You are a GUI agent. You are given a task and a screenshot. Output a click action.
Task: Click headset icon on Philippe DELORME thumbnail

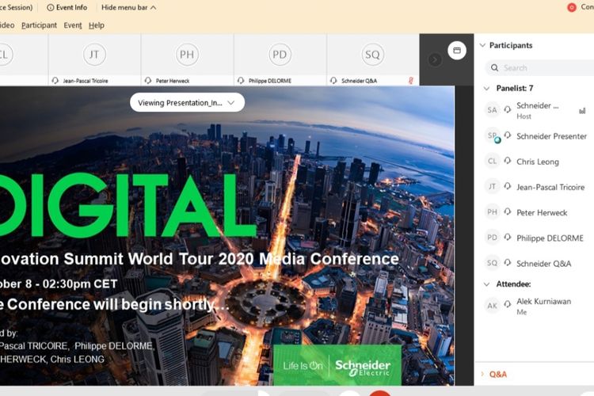(x=241, y=80)
